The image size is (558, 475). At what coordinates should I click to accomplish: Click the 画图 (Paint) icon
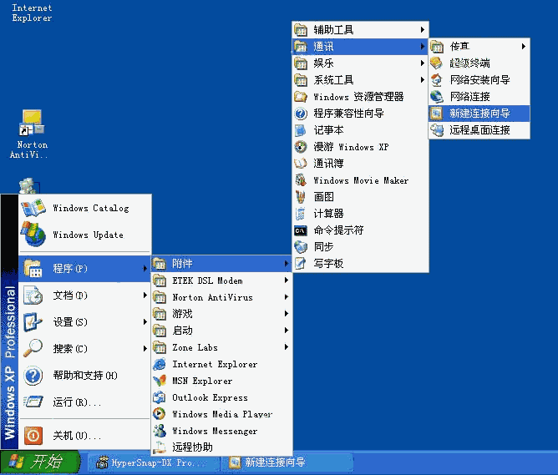[x=301, y=197]
